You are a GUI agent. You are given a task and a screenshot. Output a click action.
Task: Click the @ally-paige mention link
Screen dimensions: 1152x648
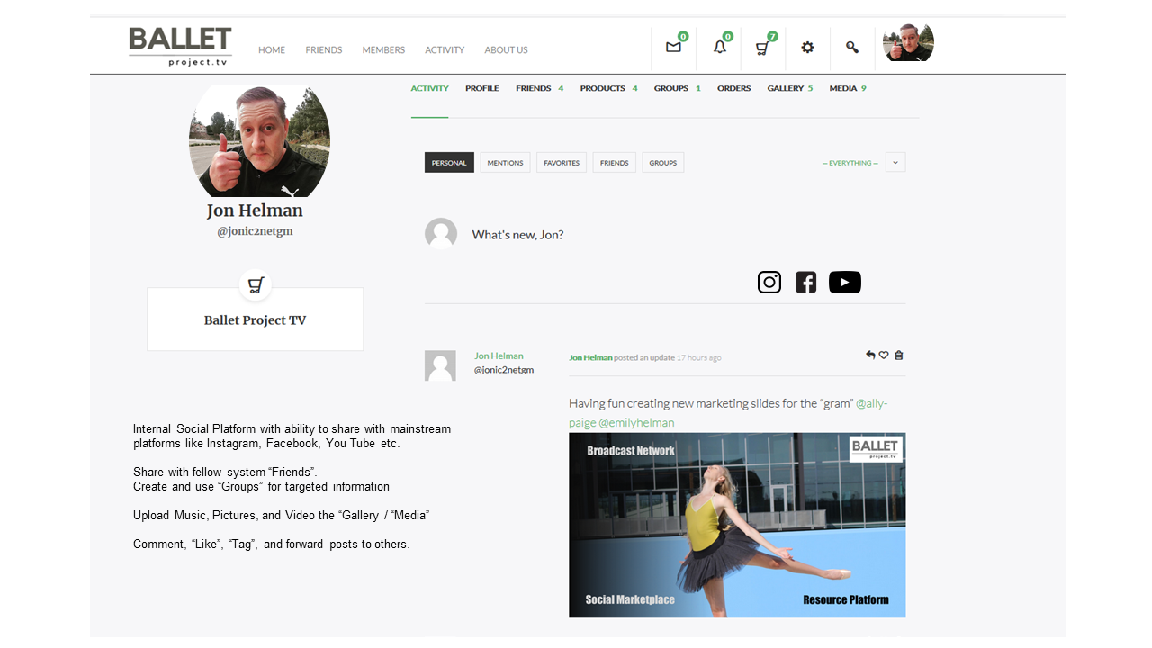[728, 412]
